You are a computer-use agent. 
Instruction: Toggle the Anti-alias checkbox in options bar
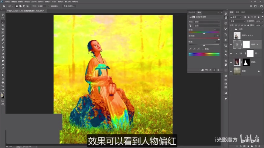pos(49,6)
